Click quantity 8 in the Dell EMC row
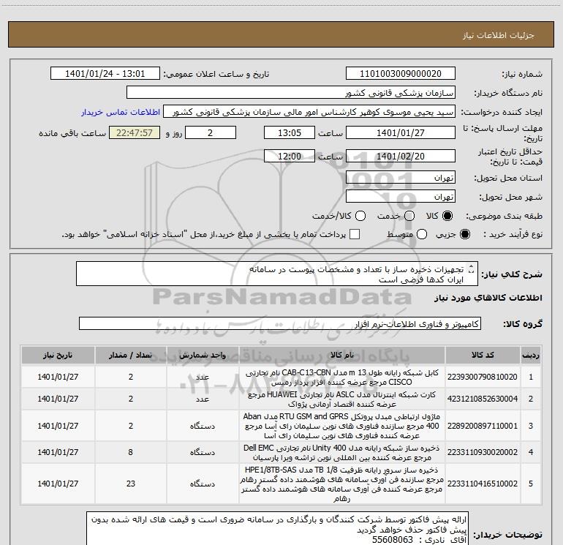563x545 pixels. (131, 452)
